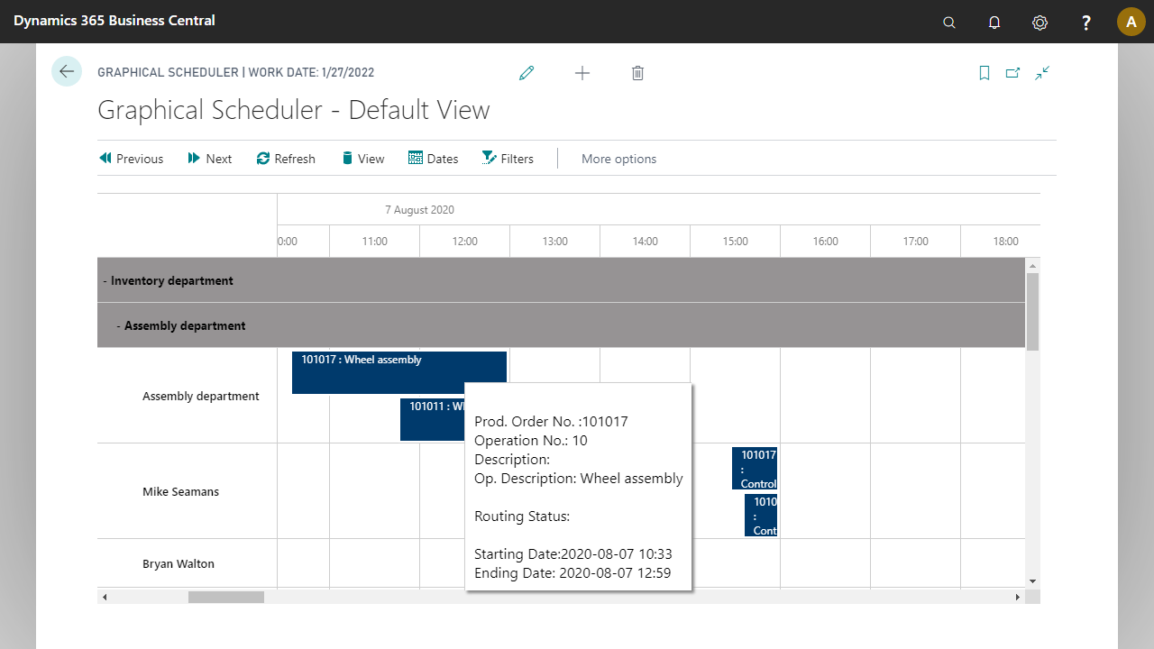Click the back arrow button
Screen dimensions: 1154x649
click(x=67, y=71)
